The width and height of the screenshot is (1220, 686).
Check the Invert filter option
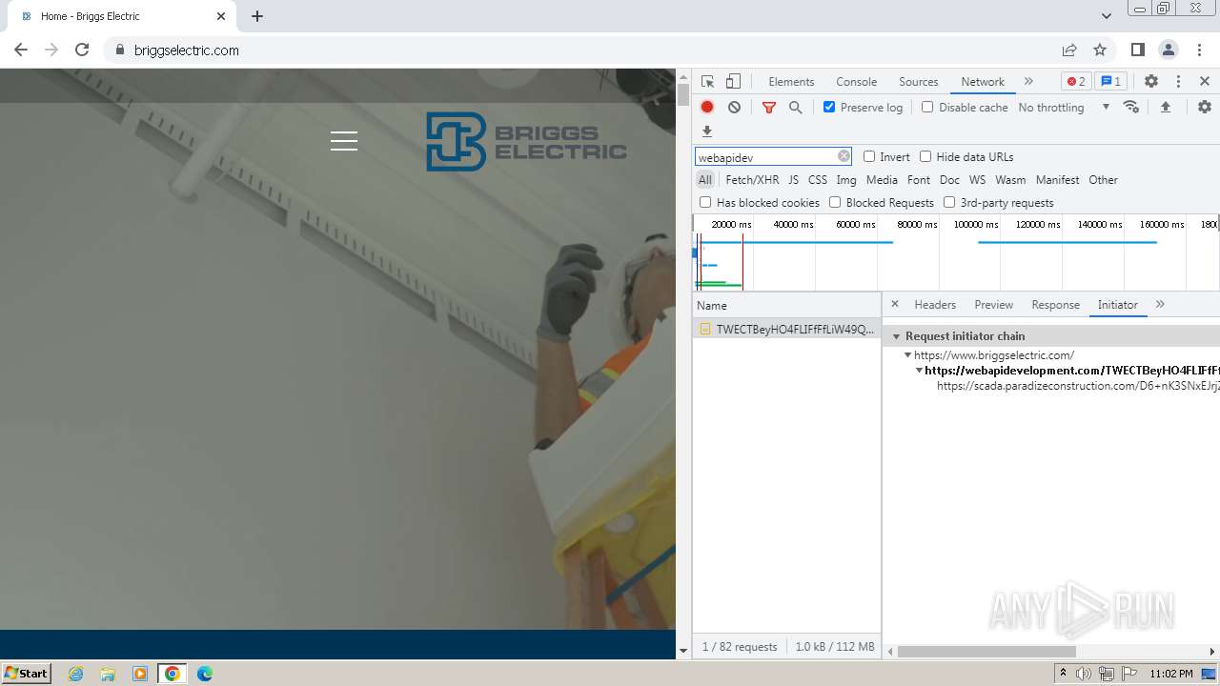coord(869,156)
